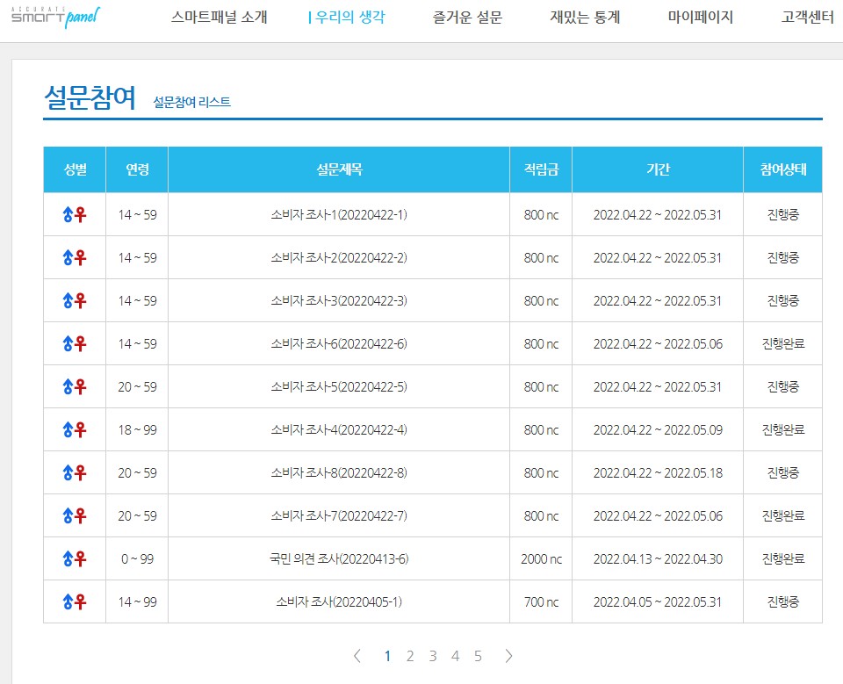Viewport: 843px width, 684px height.
Task: Open survey 소비자 조사-2(20220422-2)
Action: 339,258
